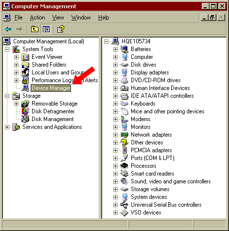
Task: Open the File menu
Action: (18, 18)
